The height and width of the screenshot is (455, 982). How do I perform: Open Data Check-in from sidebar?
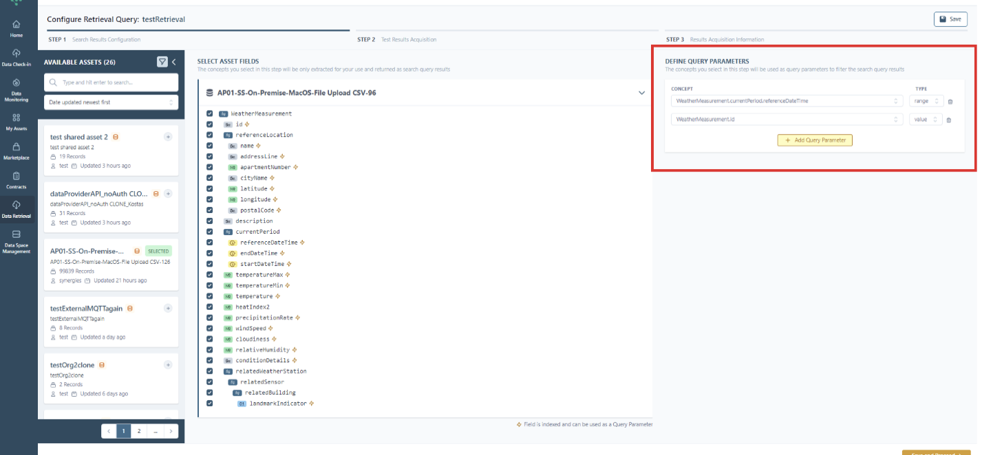[16, 56]
